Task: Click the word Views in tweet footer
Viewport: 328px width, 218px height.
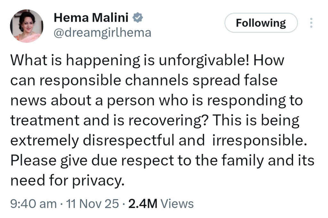Action: pos(177,204)
